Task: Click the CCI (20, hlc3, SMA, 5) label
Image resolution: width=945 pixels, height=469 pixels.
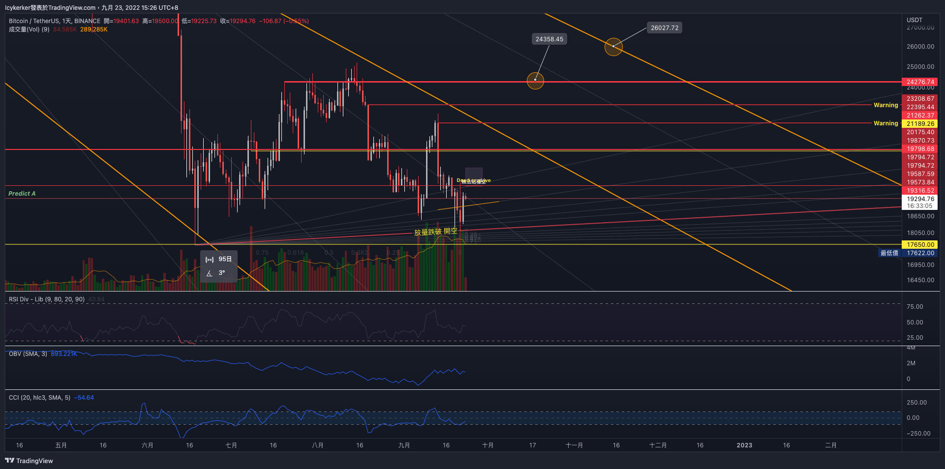Action: [39, 398]
